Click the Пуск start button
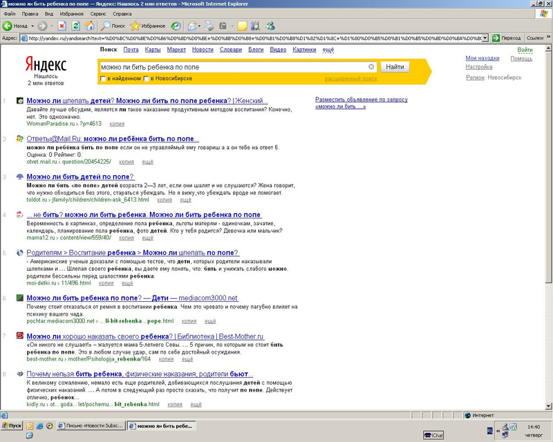 pyautogui.click(x=12, y=427)
